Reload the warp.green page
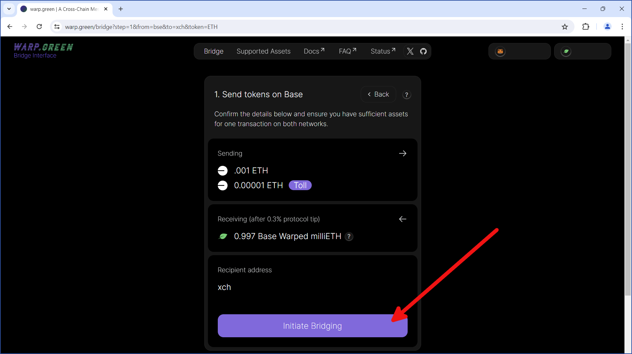Image resolution: width=632 pixels, height=354 pixels. click(x=39, y=27)
